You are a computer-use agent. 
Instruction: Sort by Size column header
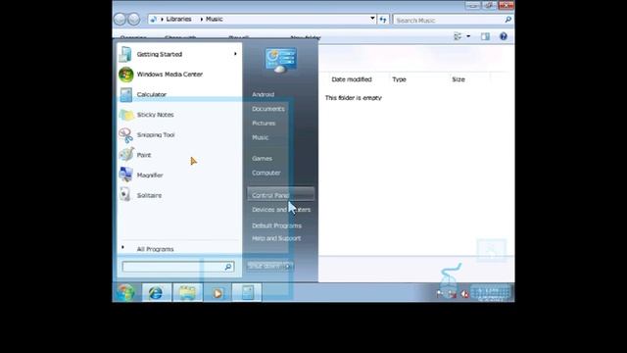(x=458, y=79)
